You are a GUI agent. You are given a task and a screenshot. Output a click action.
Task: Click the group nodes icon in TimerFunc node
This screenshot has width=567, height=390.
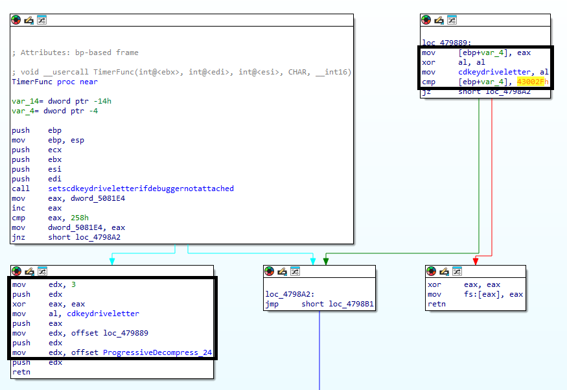tap(42, 20)
